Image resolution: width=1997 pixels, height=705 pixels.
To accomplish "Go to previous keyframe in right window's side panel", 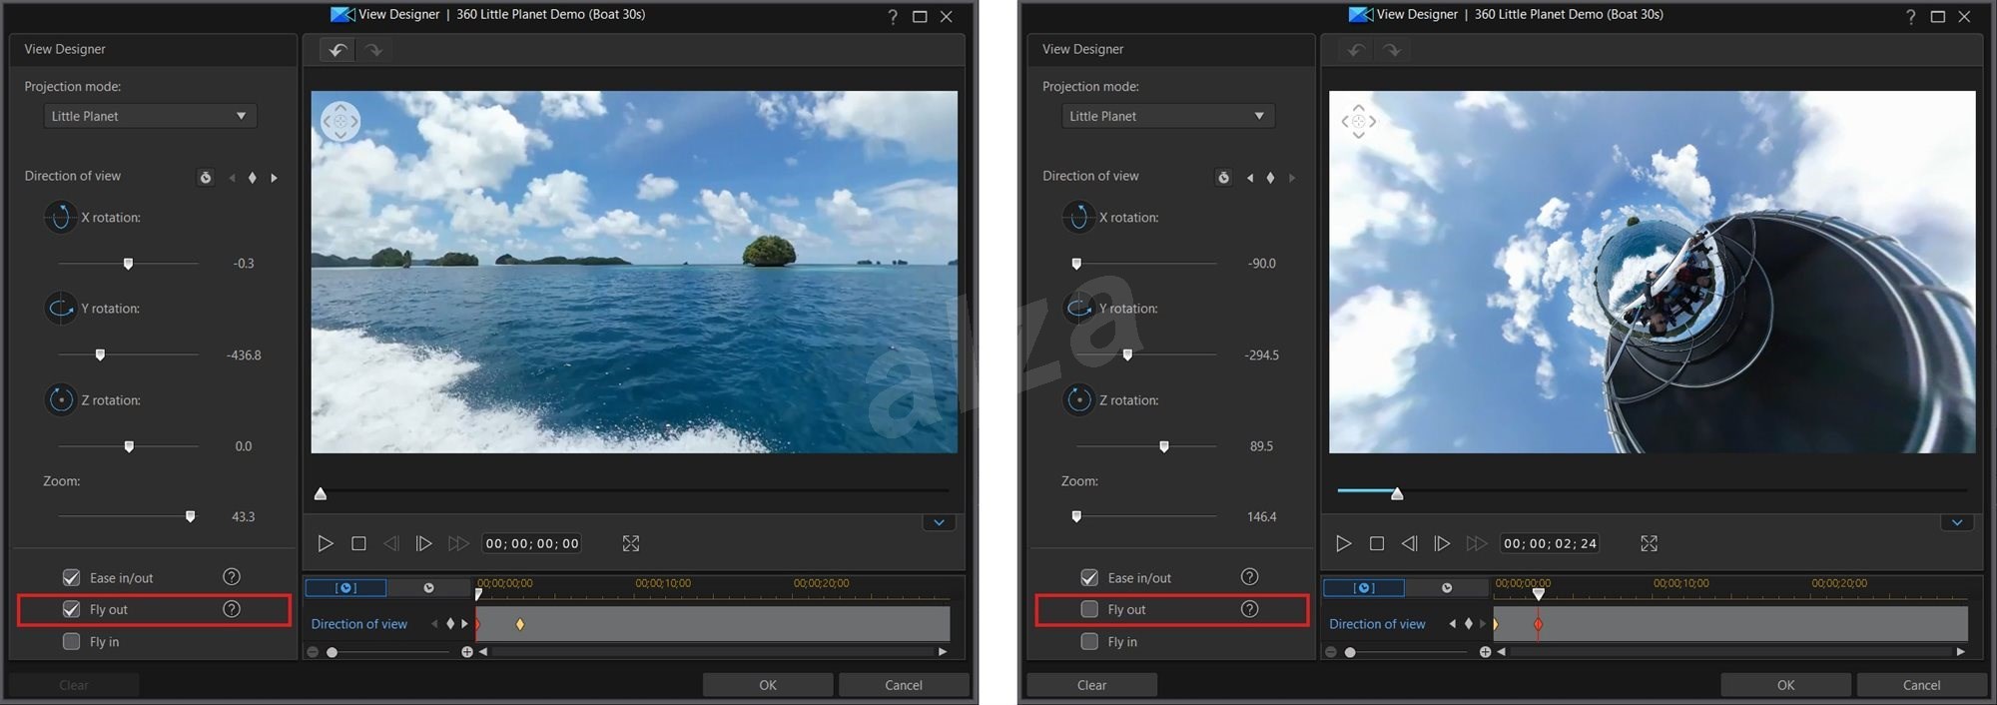I will [1250, 178].
